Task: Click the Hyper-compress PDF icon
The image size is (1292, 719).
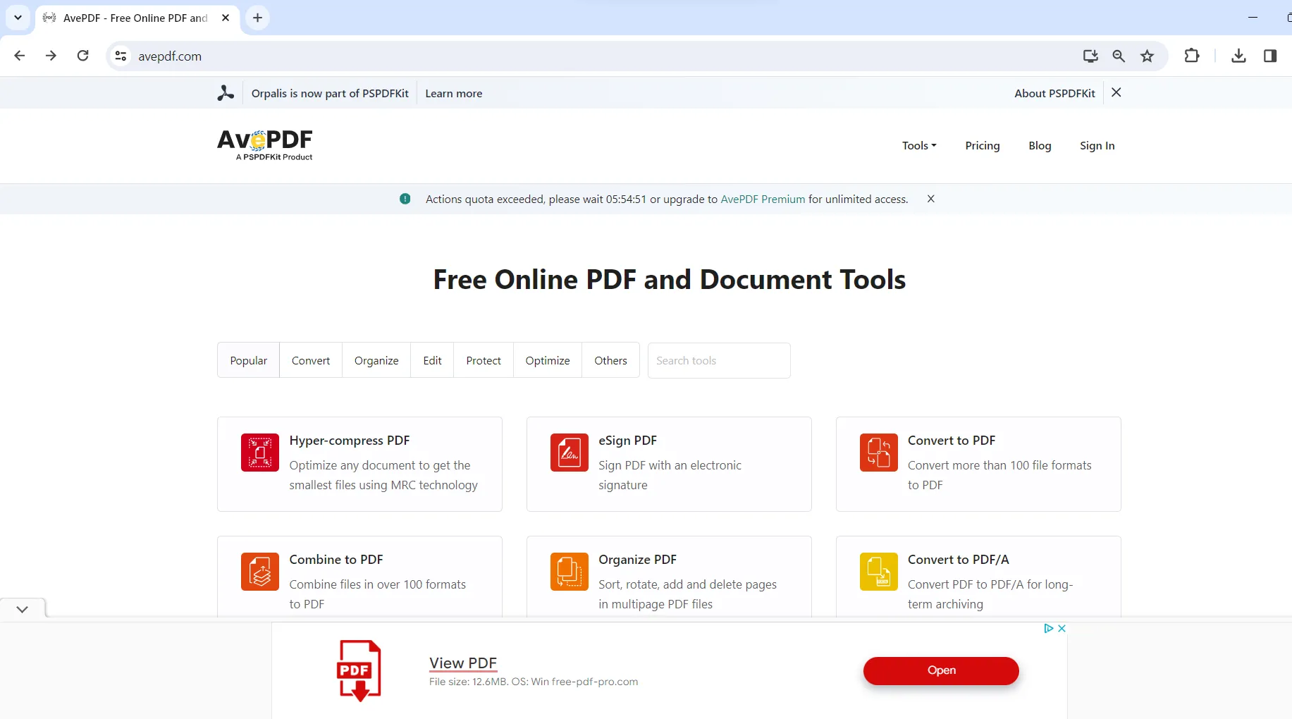Action: (x=260, y=452)
